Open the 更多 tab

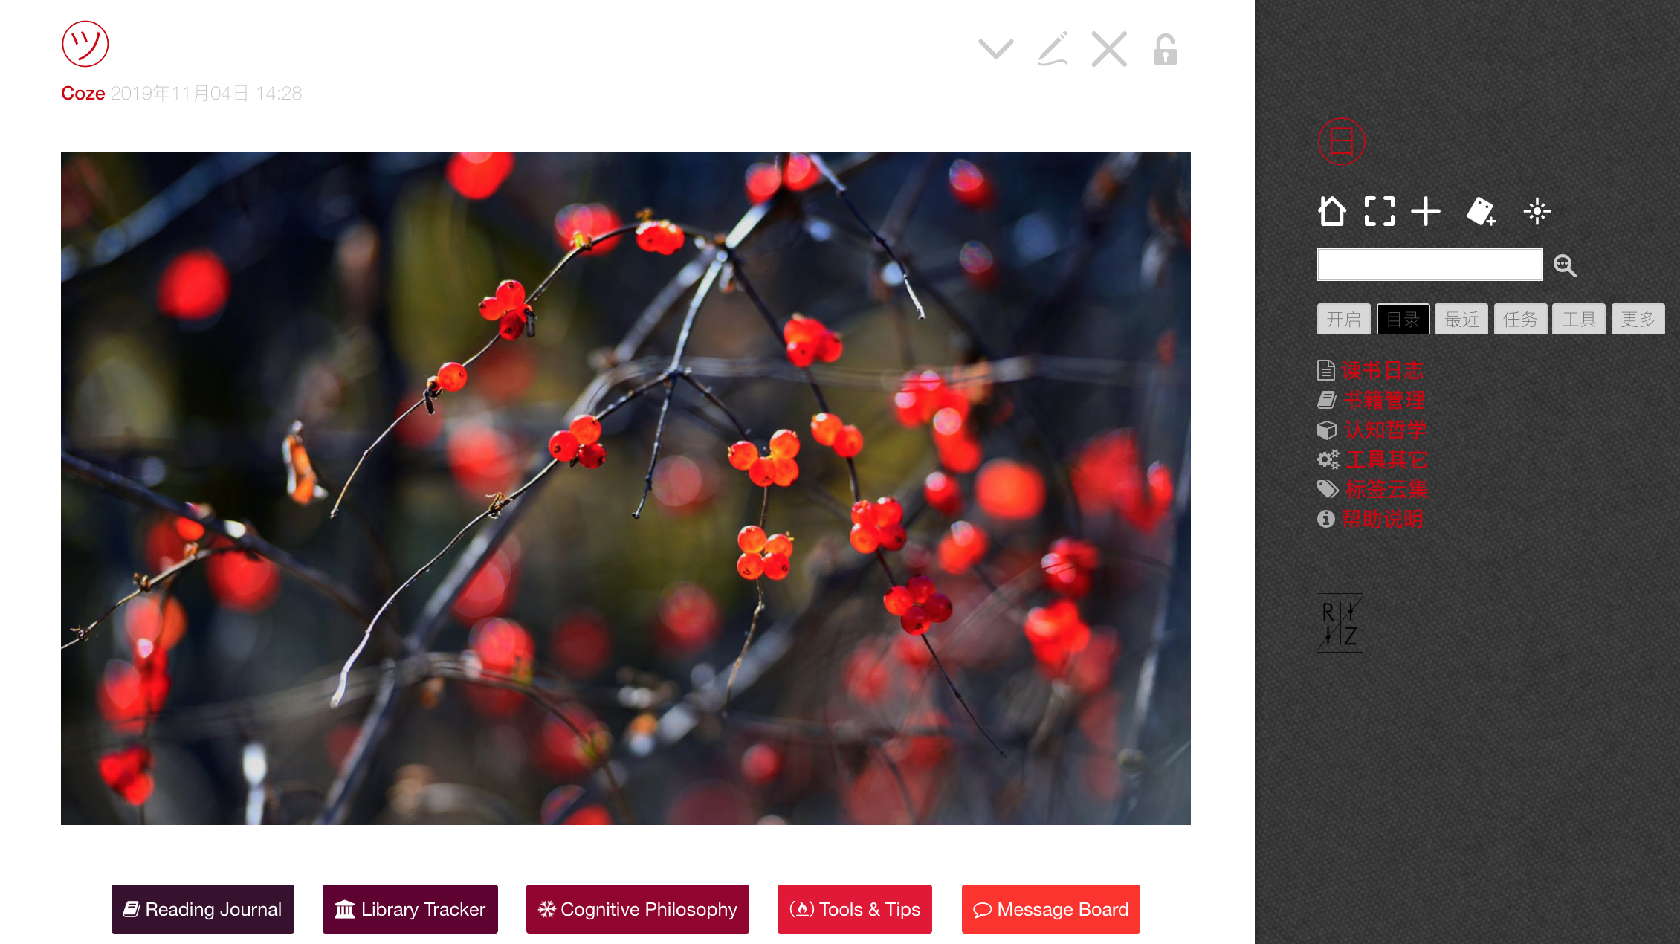point(1638,320)
